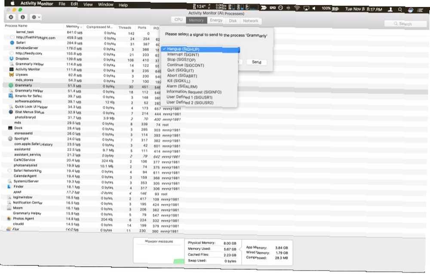Choose User Defined 1 (SIGUSR1) signal
The height and width of the screenshot is (274, 430).
[x=189, y=97]
